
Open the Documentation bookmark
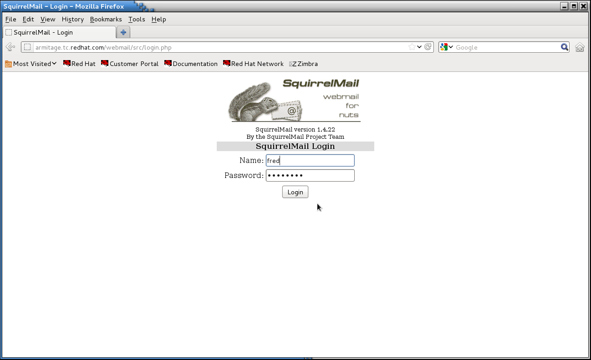[x=191, y=64]
